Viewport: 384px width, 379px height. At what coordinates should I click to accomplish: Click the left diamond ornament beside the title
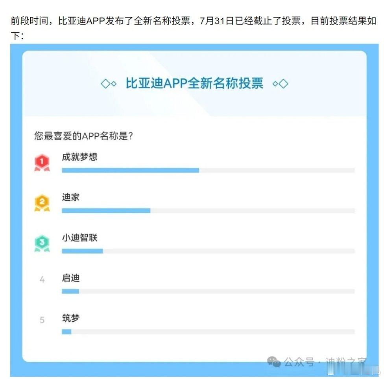(x=109, y=84)
